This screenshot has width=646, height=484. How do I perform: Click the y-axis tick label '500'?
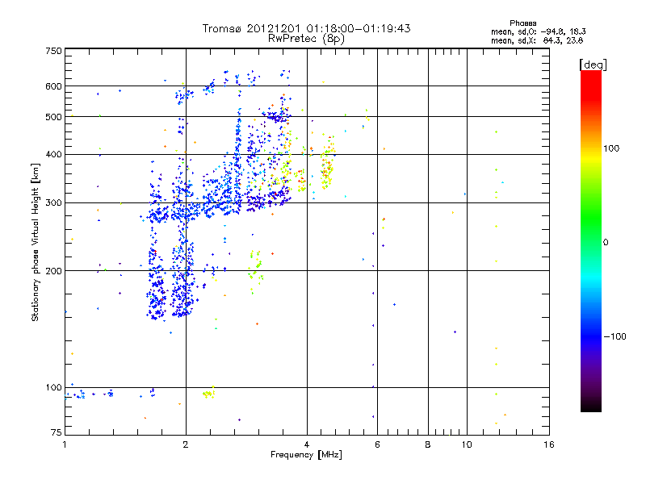(53, 117)
